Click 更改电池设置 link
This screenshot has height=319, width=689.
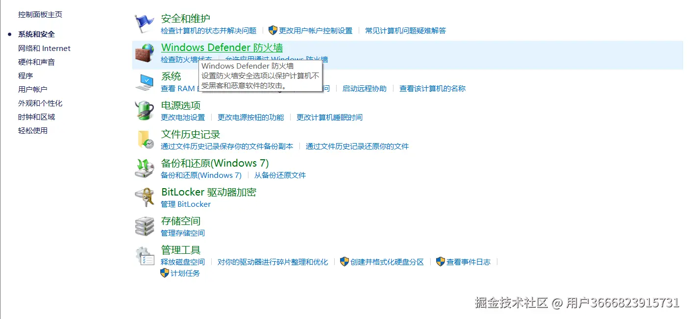[183, 117]
